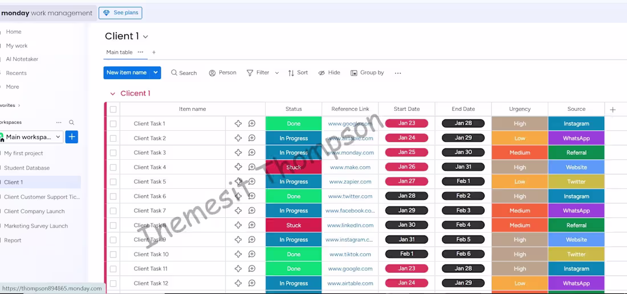Click New item name button
627x294 pixels.
[127, 73]
